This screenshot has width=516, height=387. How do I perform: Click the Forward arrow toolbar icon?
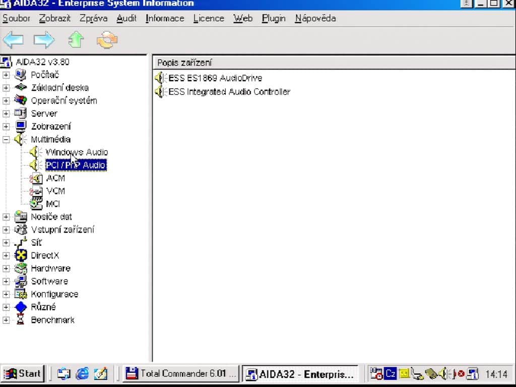click(44, 40)
